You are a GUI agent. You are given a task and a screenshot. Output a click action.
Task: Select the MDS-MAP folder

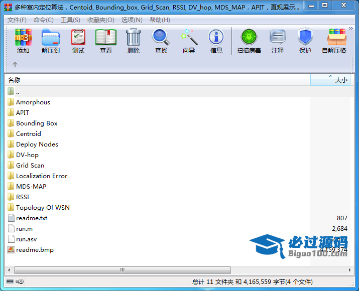click(27, 187)
